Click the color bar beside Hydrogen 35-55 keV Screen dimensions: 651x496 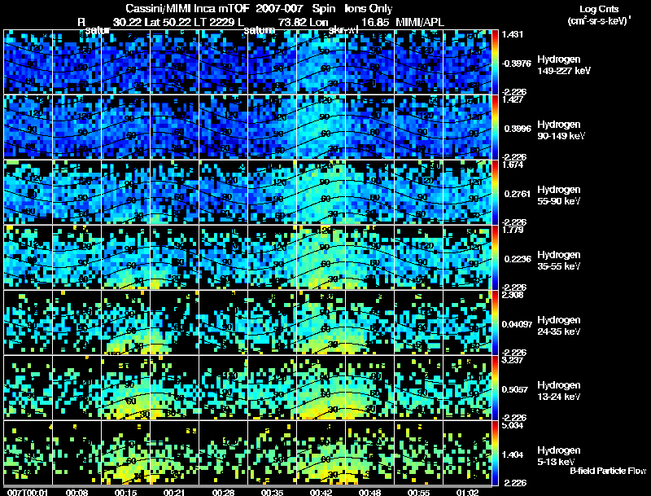[495, 257]
